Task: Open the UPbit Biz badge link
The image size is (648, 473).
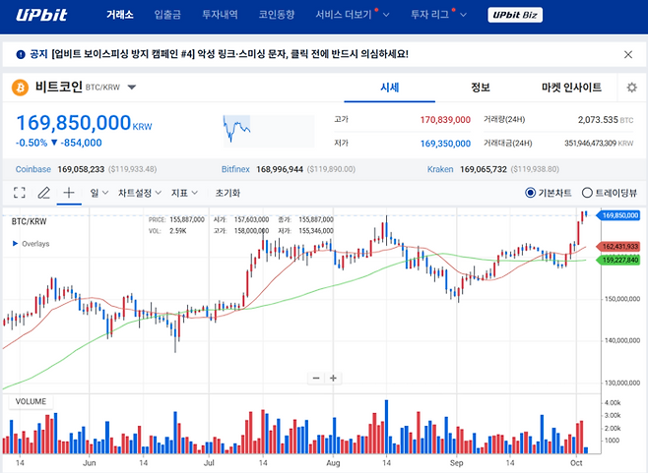Action: click(515, 15)
